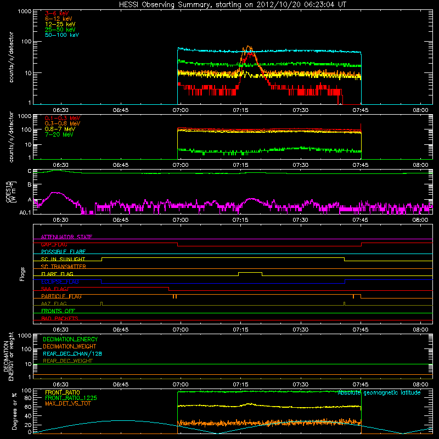Click the Absolute geomagnetic latitude label
The width and height of the screenshot is (439, 439).
coord(379,393)
